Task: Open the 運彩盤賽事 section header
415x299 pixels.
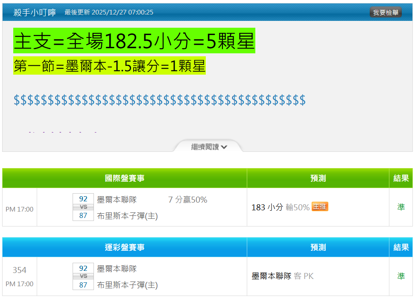Action: click(x=125, y=247)
